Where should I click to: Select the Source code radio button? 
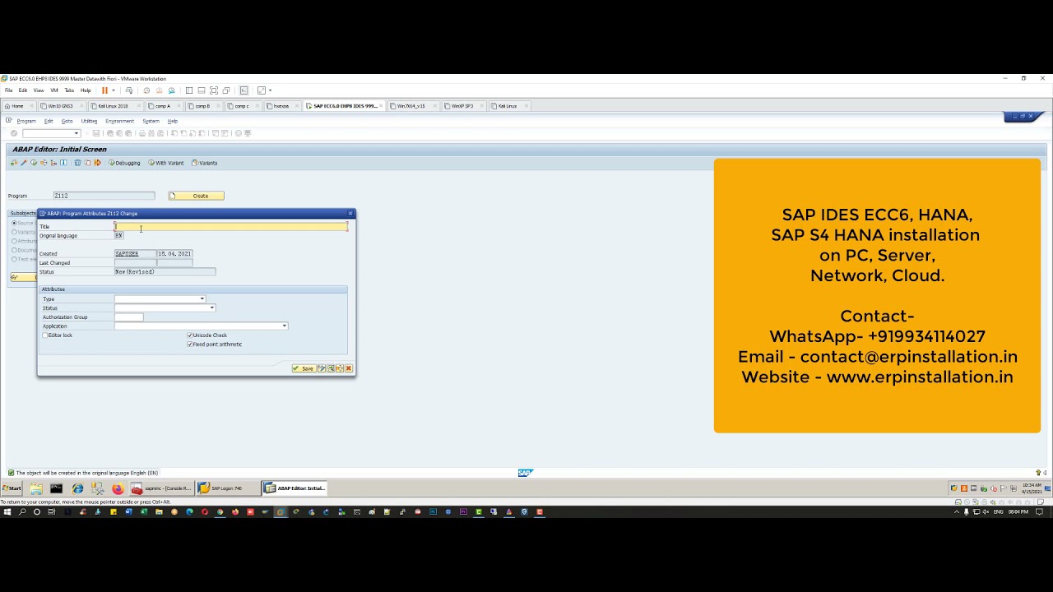[x=14, y=223]
